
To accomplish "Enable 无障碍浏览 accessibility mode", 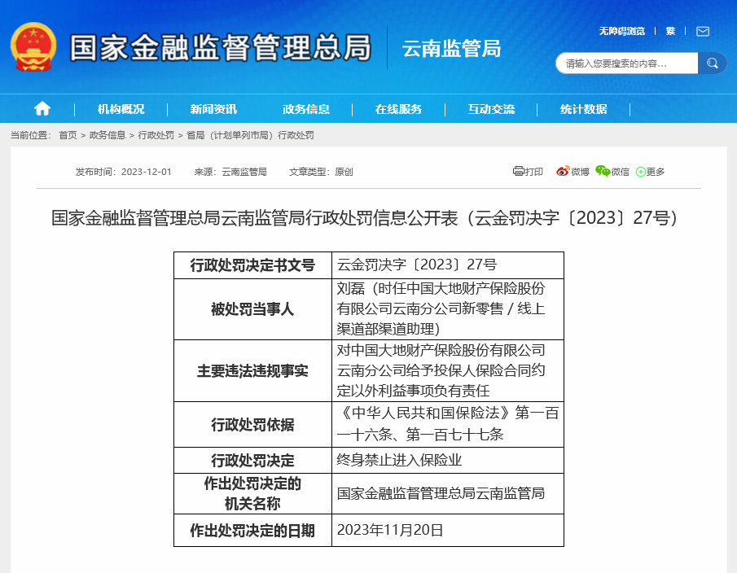I will 621,31.
